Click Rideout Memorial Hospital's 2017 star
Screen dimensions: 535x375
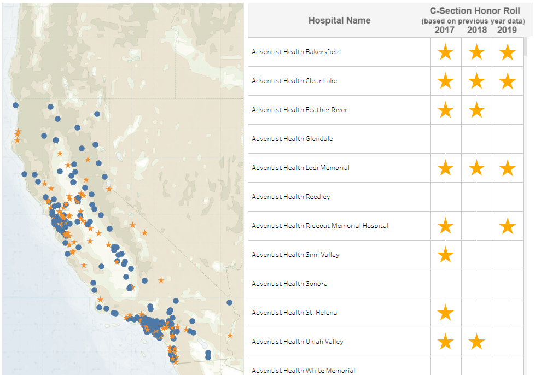[446, 226]
